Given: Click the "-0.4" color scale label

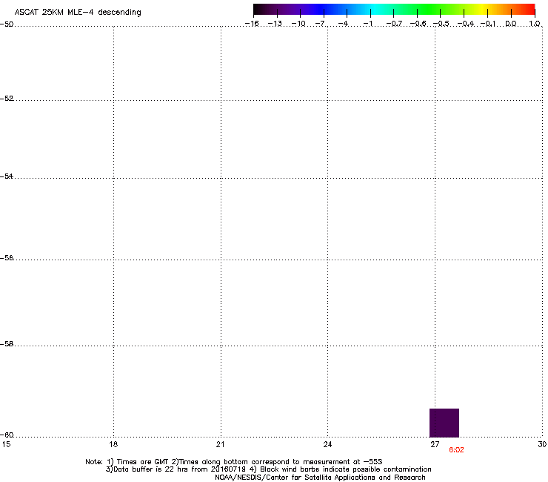Looking at the screenshot, I should [465, 24].
